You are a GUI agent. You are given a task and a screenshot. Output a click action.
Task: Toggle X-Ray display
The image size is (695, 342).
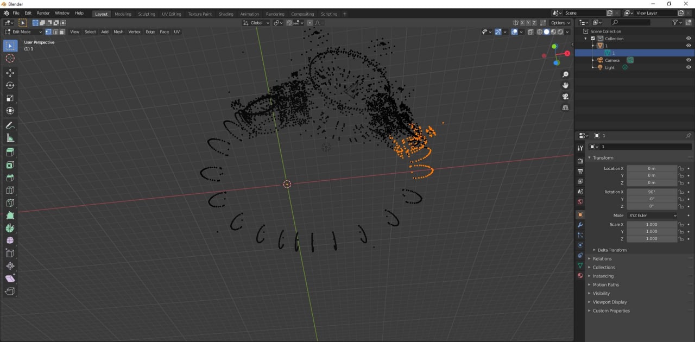pos(530,32)
